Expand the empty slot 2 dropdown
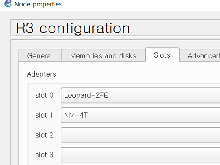Viewport: 220px width, 165px height. tap(140, 135)
